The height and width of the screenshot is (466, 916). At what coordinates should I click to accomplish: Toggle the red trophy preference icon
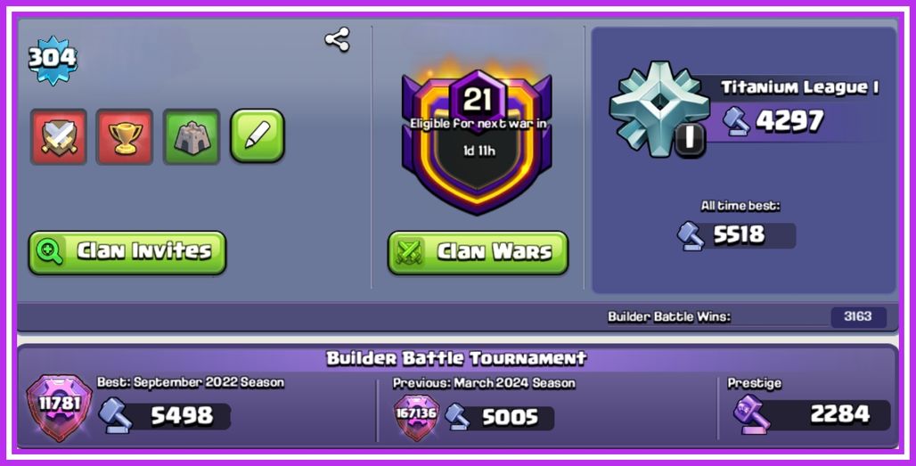click(x=125, y=136)
